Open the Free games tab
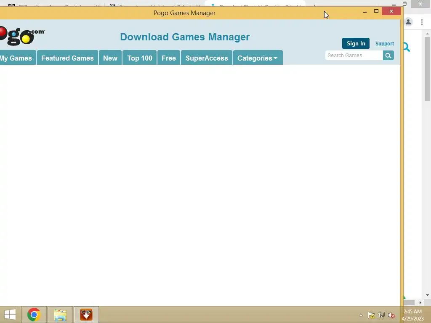The image size is (431, 323). pyautogui.click(x=169, y=58)
